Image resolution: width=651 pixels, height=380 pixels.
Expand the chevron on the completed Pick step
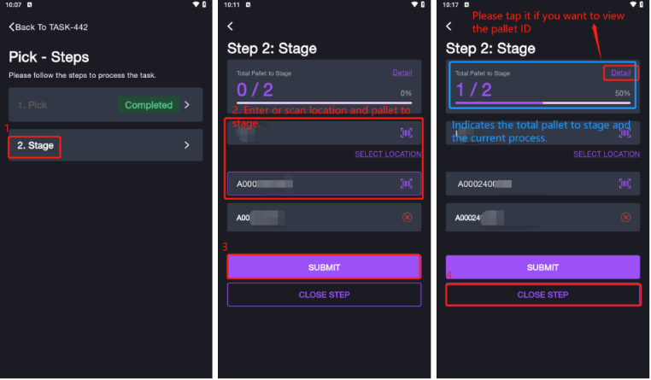pos(189,105)
